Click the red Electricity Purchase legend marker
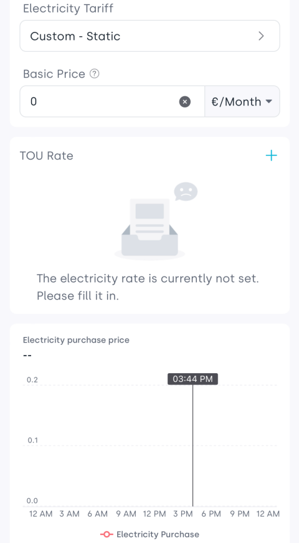299x543 pixels. [107, 534]
